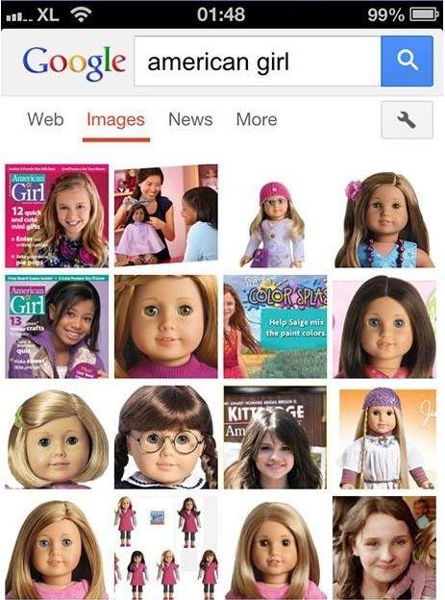This screenshot has height=600, width=445.
Task: Expand the More search options
Action: pos(257,119)
